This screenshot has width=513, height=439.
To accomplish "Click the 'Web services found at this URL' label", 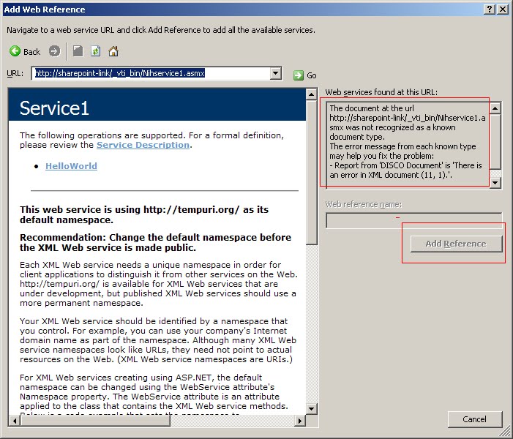I will click(381, 92).
